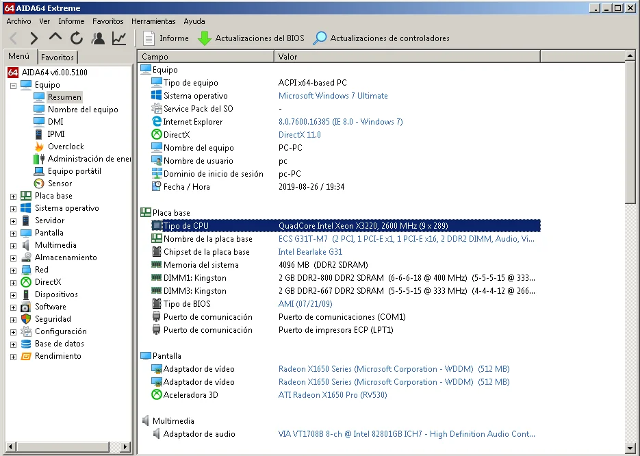Expand the Dispositivos tree node

point(13,295)
